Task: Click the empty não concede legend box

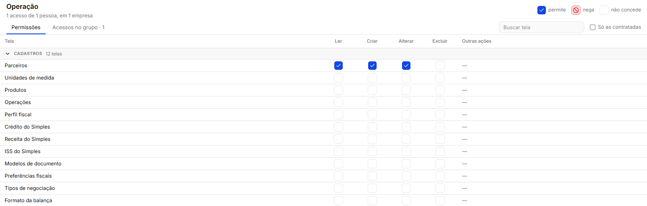Action: tap(604, 10)
